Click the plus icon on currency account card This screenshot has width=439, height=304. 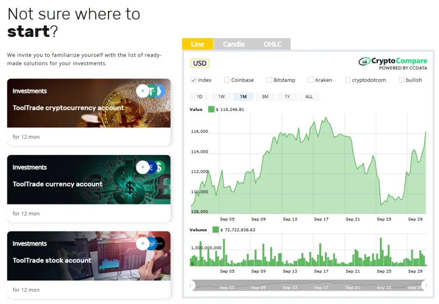(143, 167)
